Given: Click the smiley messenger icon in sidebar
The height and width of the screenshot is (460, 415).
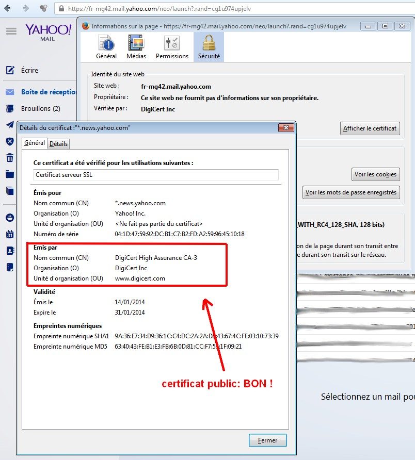Looking at the screenshot, I should point(10,218).
